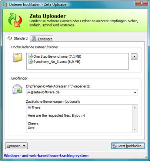The width and height of the screenshot is (150, 161).
Task: Select One Step Beyond.wma in file list
Action: [x=55, y=57]
